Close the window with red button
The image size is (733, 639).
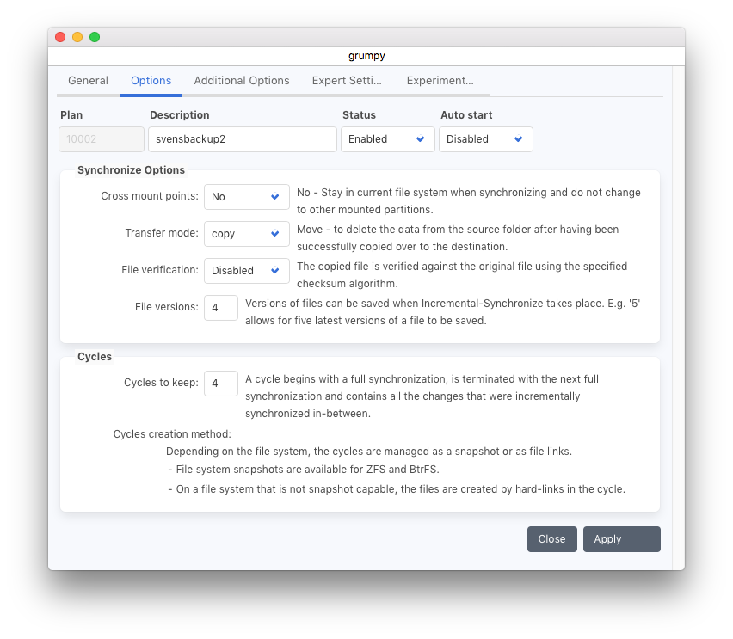click(x=60, y=37)
